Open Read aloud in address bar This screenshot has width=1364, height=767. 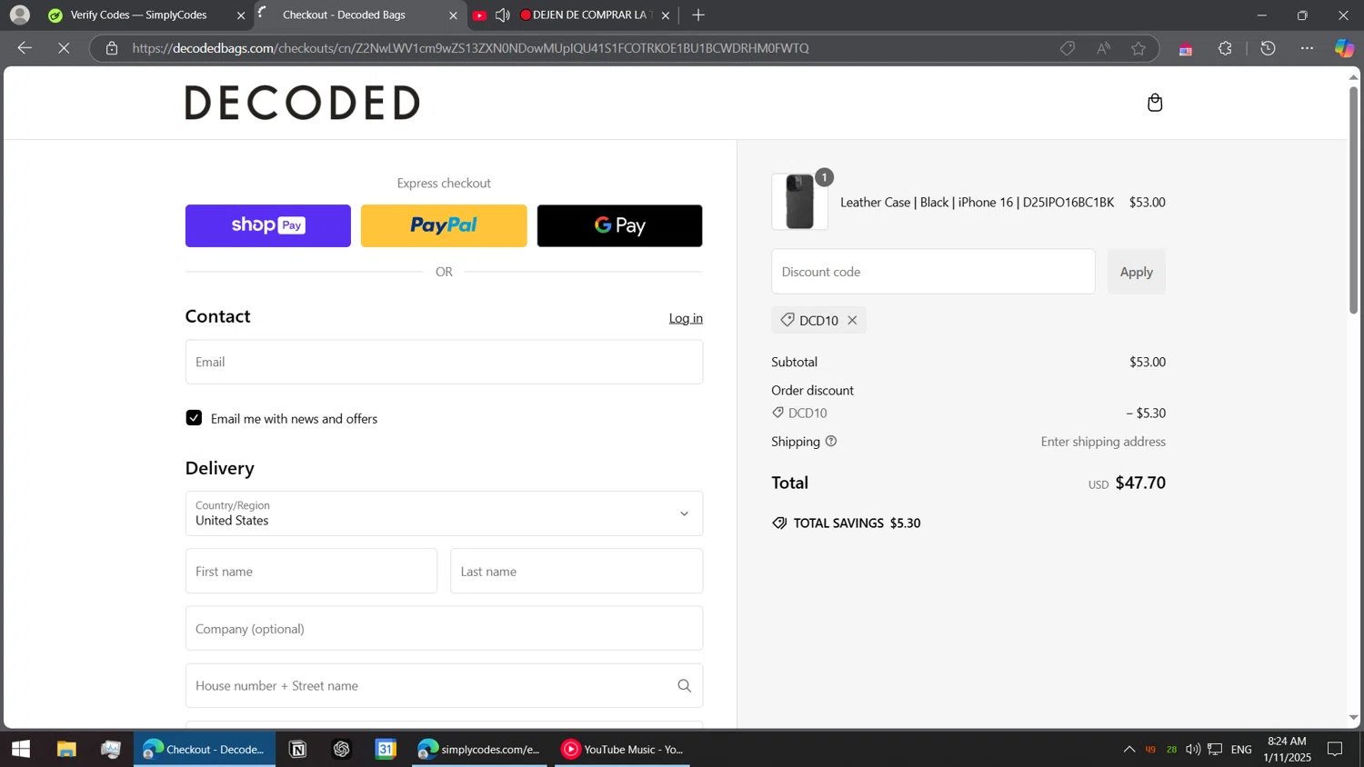(x=1103, y=48)
